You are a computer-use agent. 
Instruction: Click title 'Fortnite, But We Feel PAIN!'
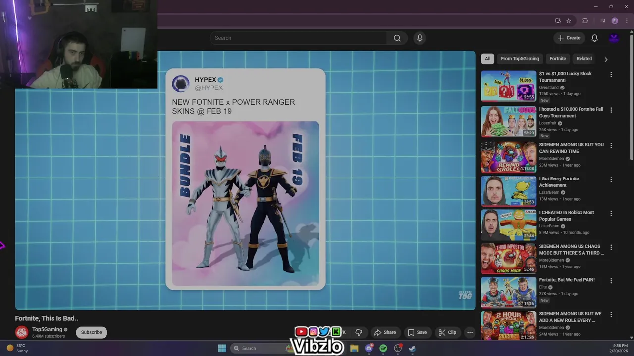[567, 280]
